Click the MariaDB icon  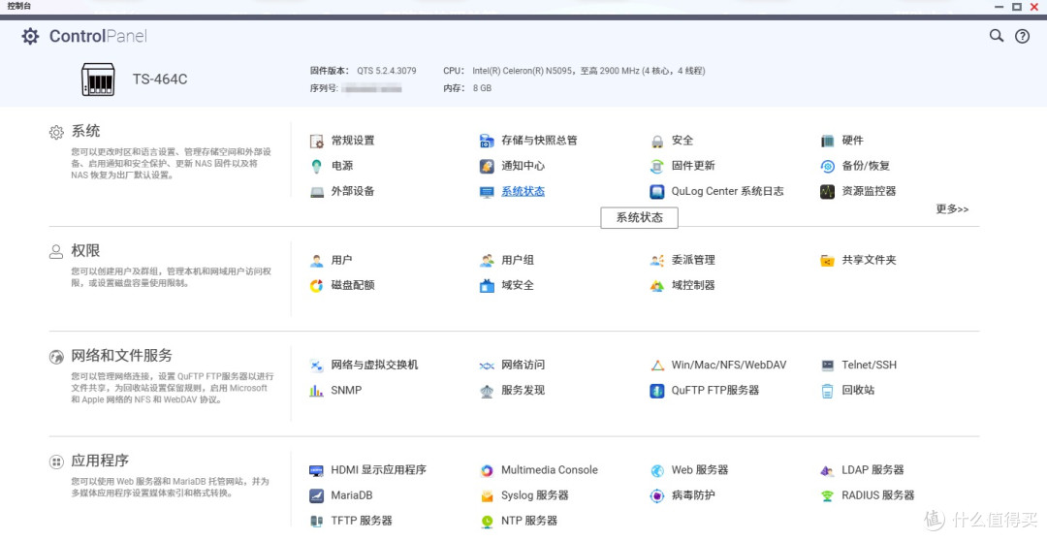[316, 496]
